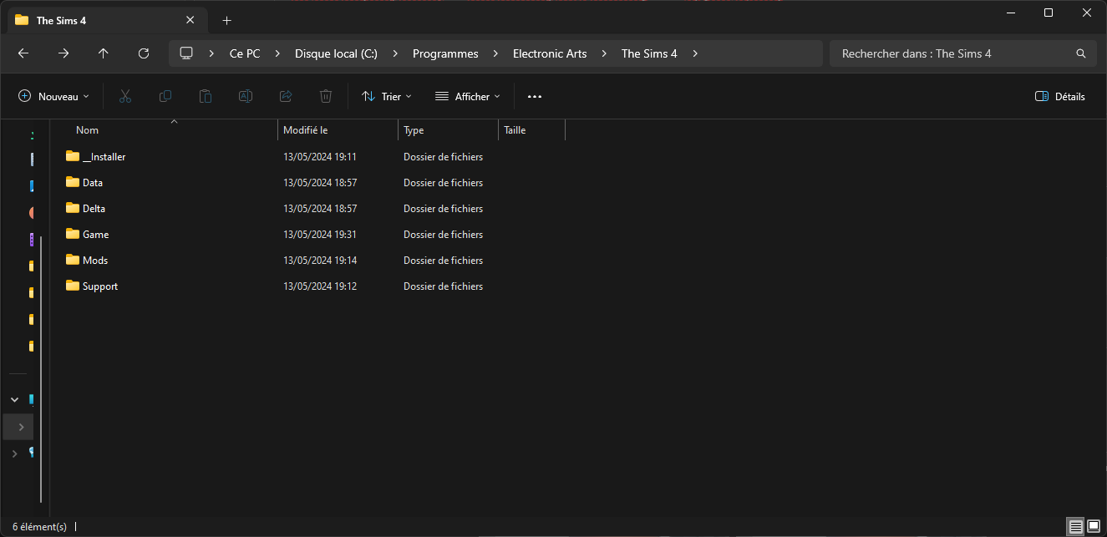Select the folder name Delta
1107x537 pixels.
[x=94, y=209]
